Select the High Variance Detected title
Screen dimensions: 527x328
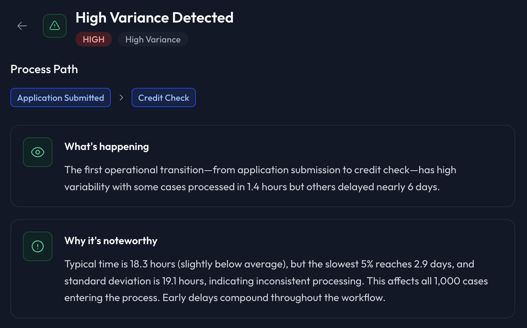point(155,17)
